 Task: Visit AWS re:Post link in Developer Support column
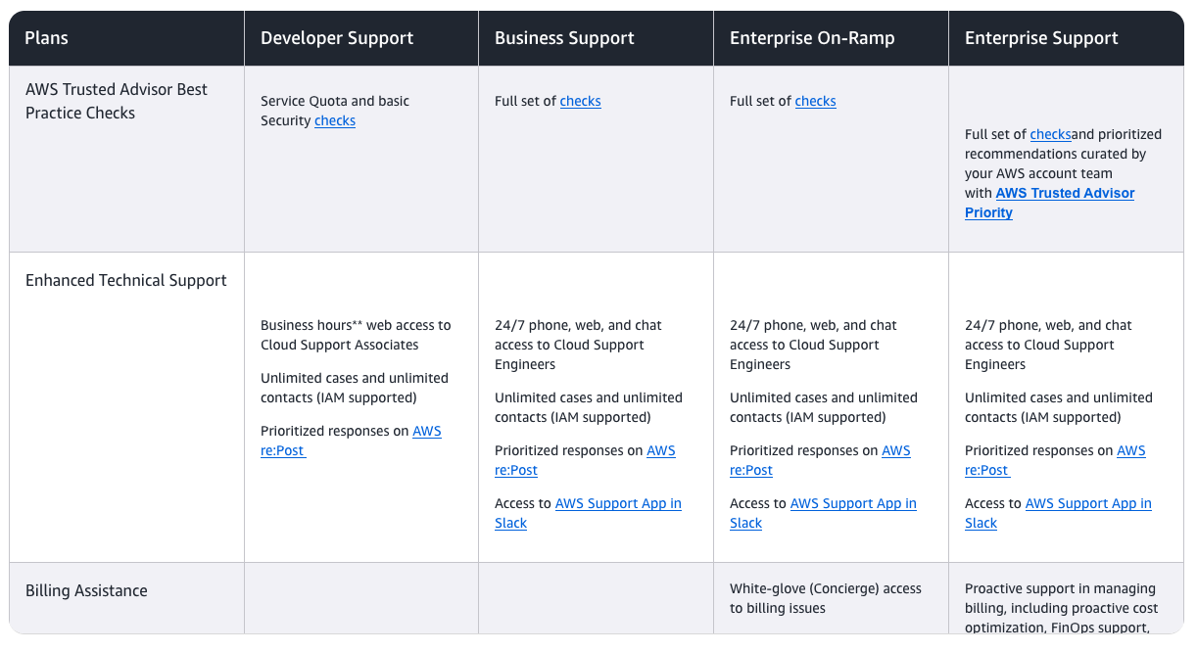point(426,432)
